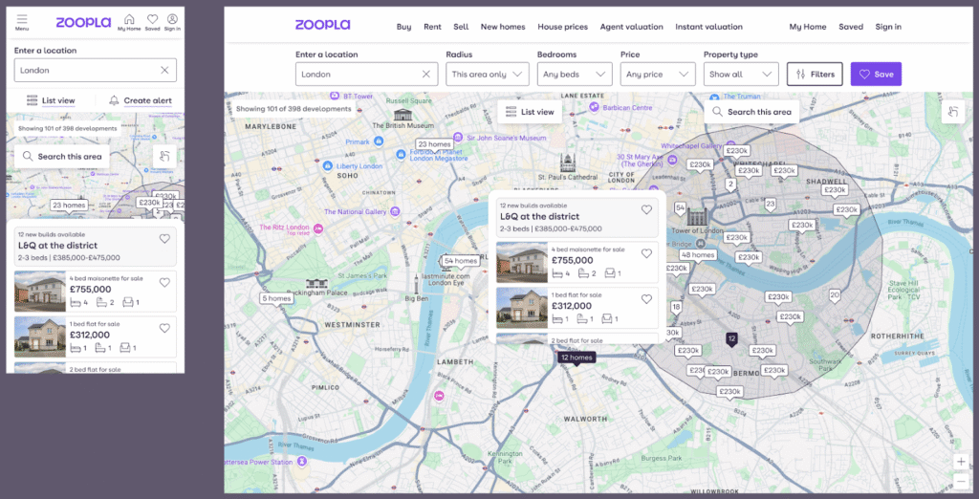The width and height of the screenshot is (979, 499).
Task: Click Search this area on desktop map
Action: tap(751, 112)
